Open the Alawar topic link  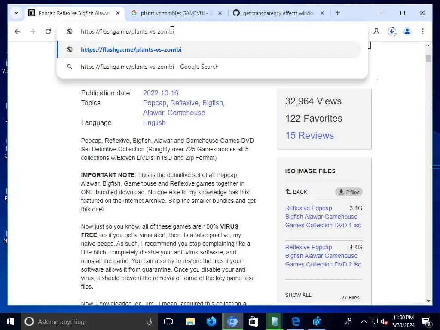(153, 113)
